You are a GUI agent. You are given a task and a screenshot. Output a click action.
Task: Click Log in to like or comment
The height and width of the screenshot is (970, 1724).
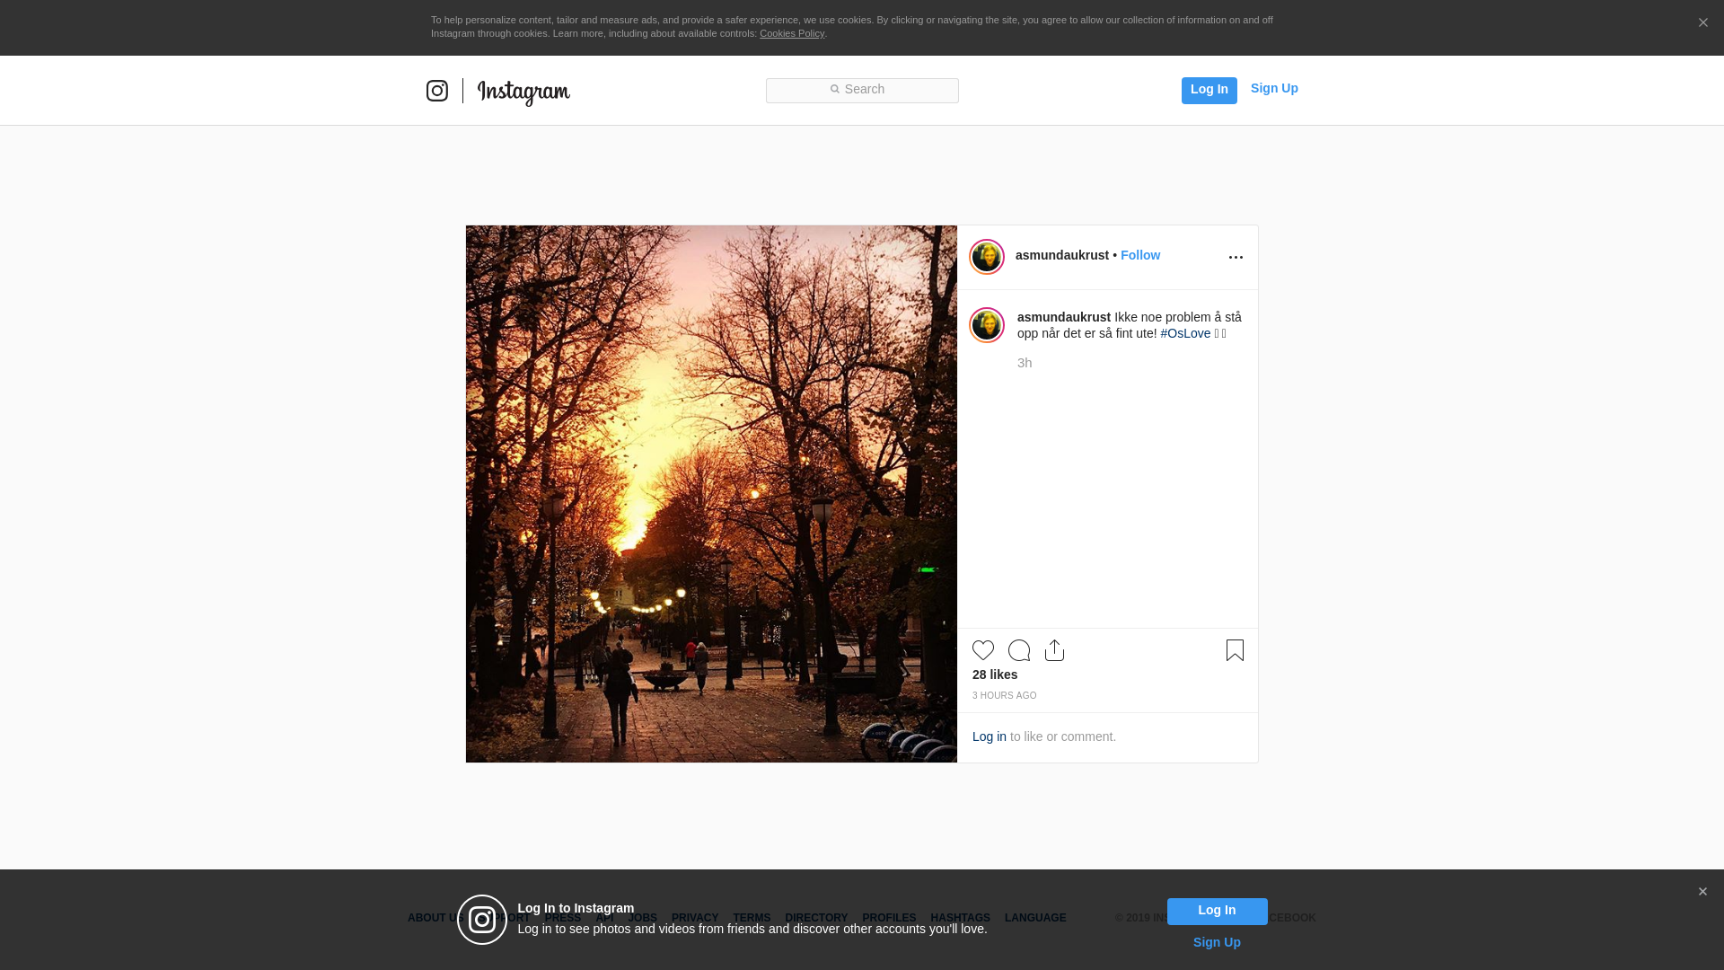(x=989, y=736)
